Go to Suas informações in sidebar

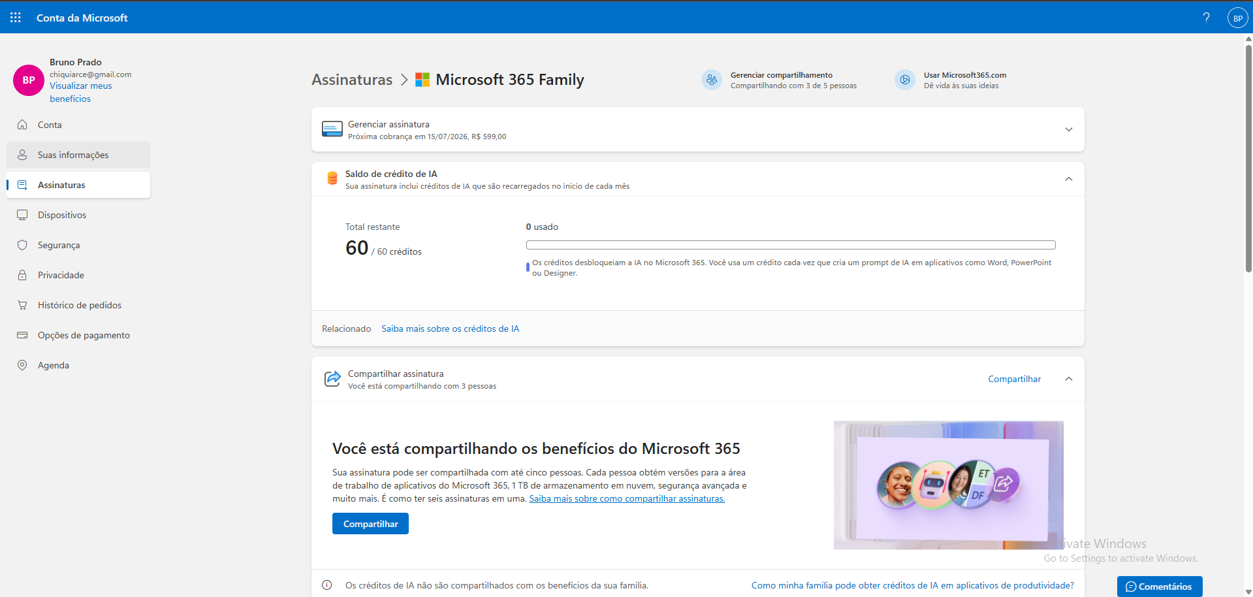[x=78, y=155]
